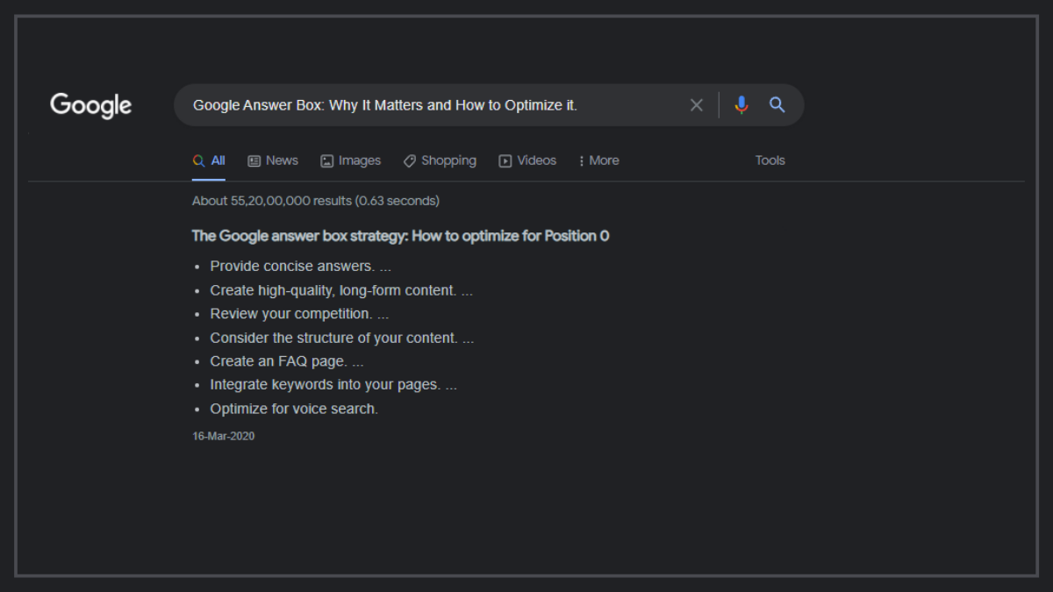Open the Videos tab

(527, 160)
